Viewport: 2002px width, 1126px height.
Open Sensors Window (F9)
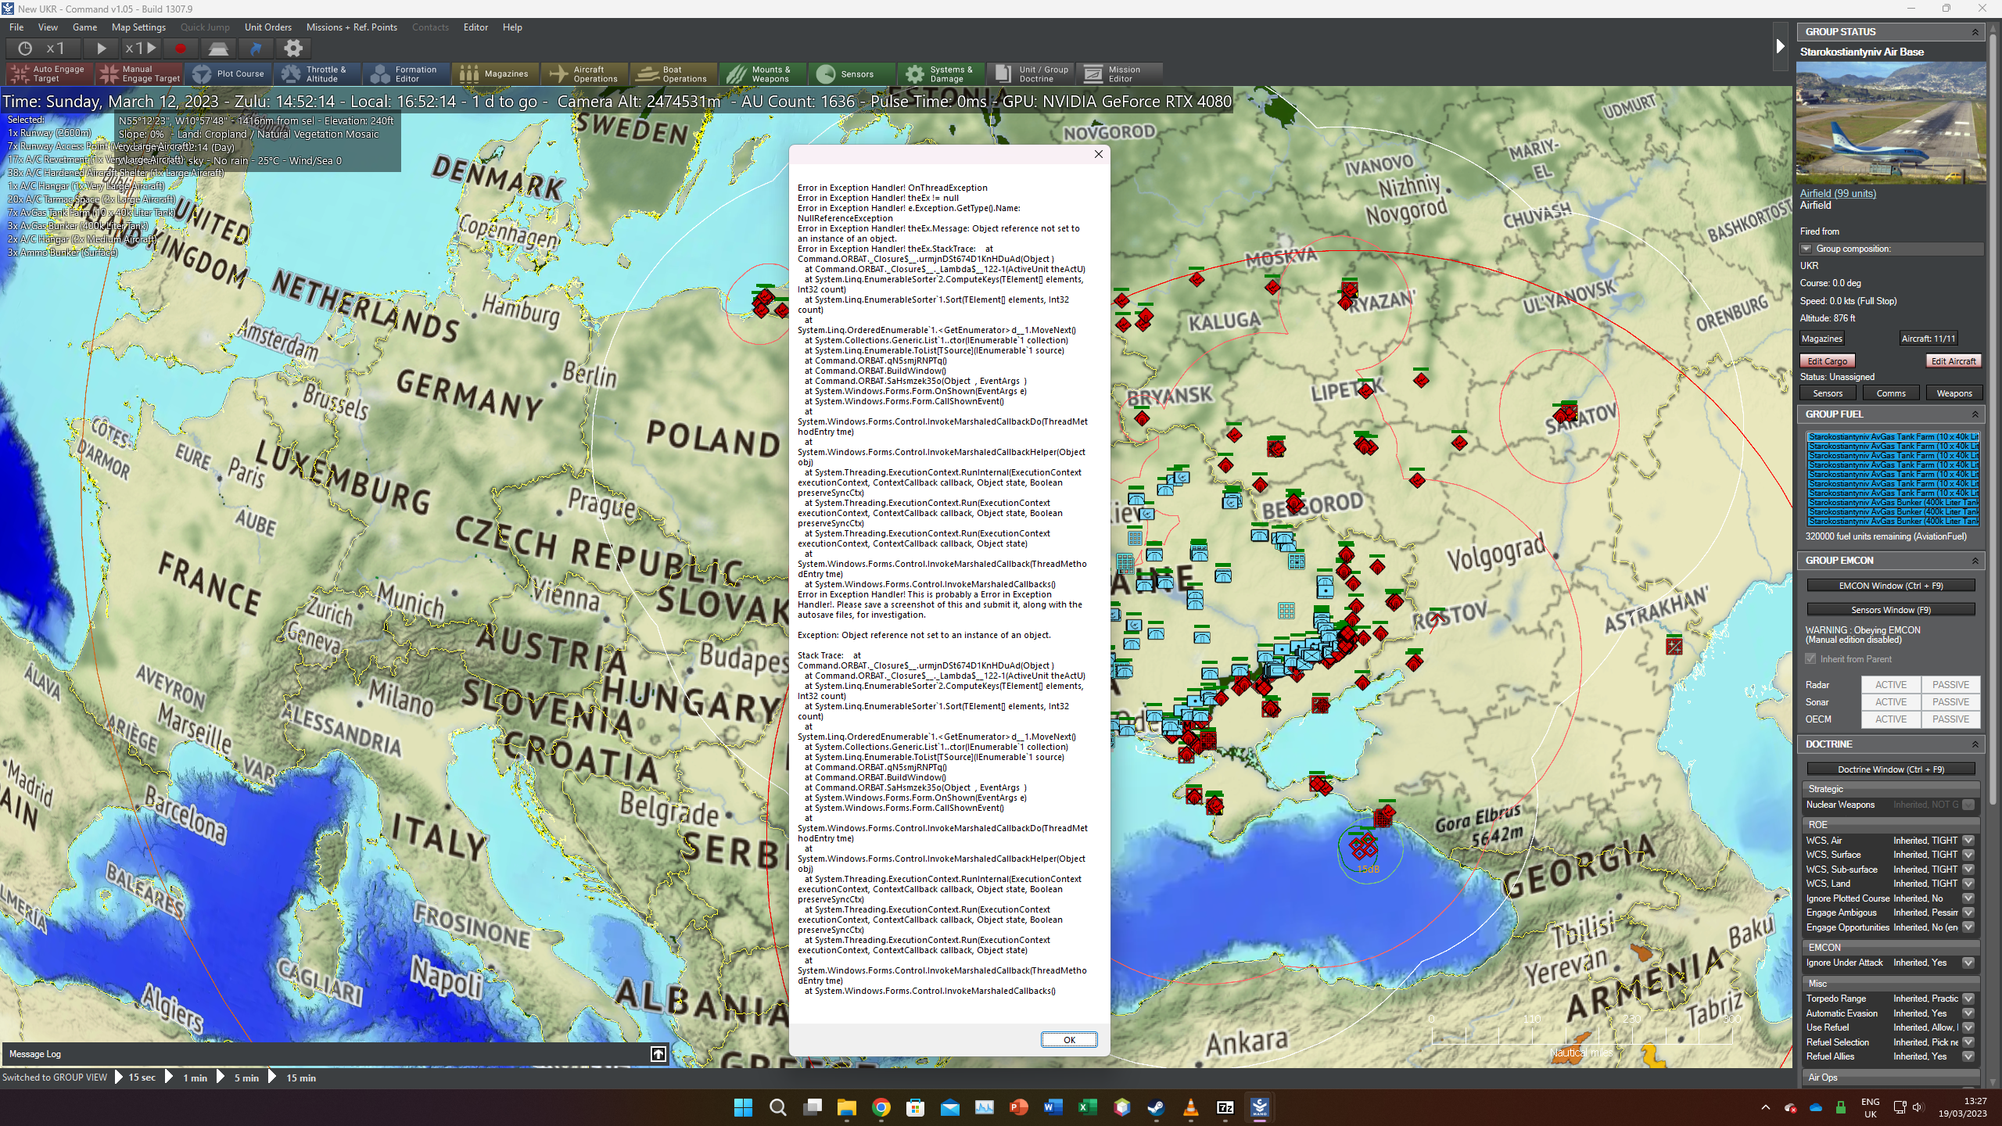(1891, 610)
